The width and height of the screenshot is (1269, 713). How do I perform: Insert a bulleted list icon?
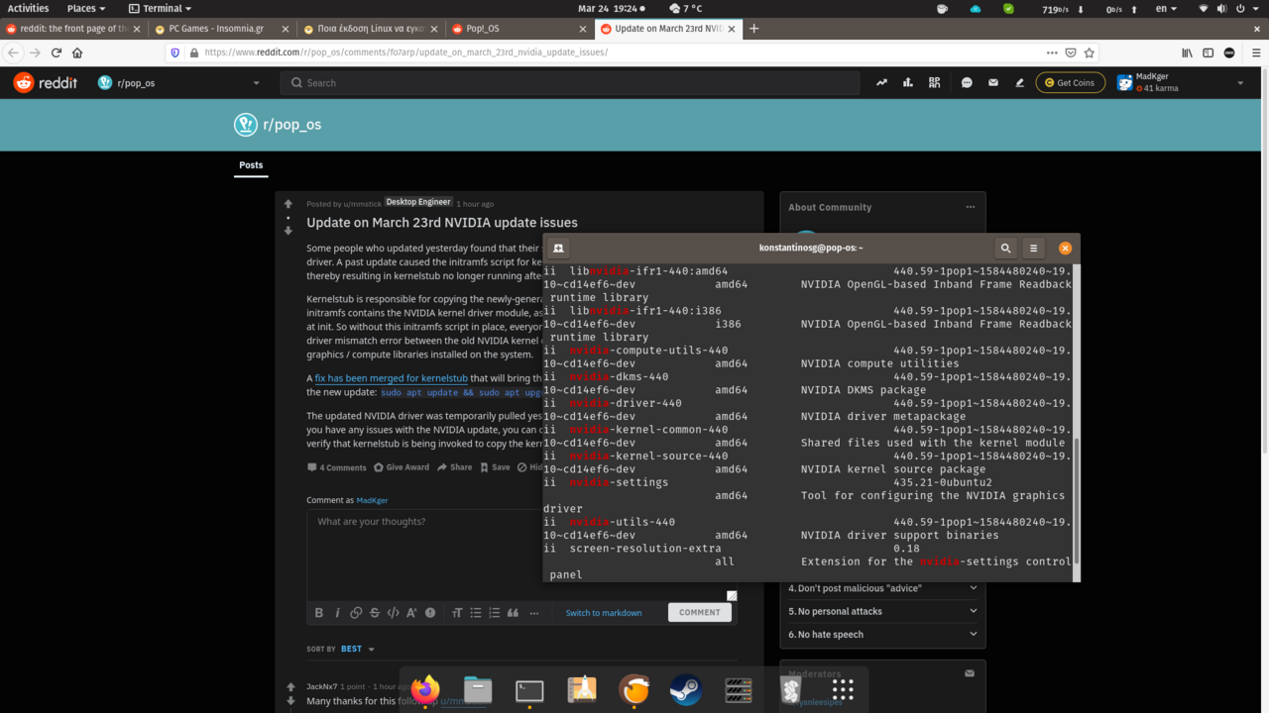point(476,613)
